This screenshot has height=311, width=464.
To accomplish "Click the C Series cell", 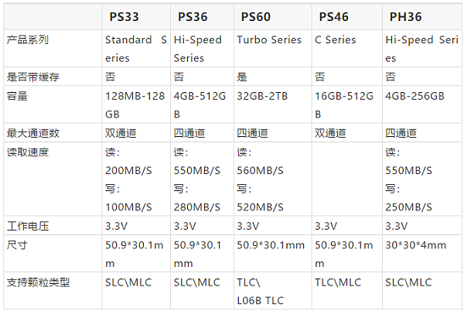I will (336, 39).
